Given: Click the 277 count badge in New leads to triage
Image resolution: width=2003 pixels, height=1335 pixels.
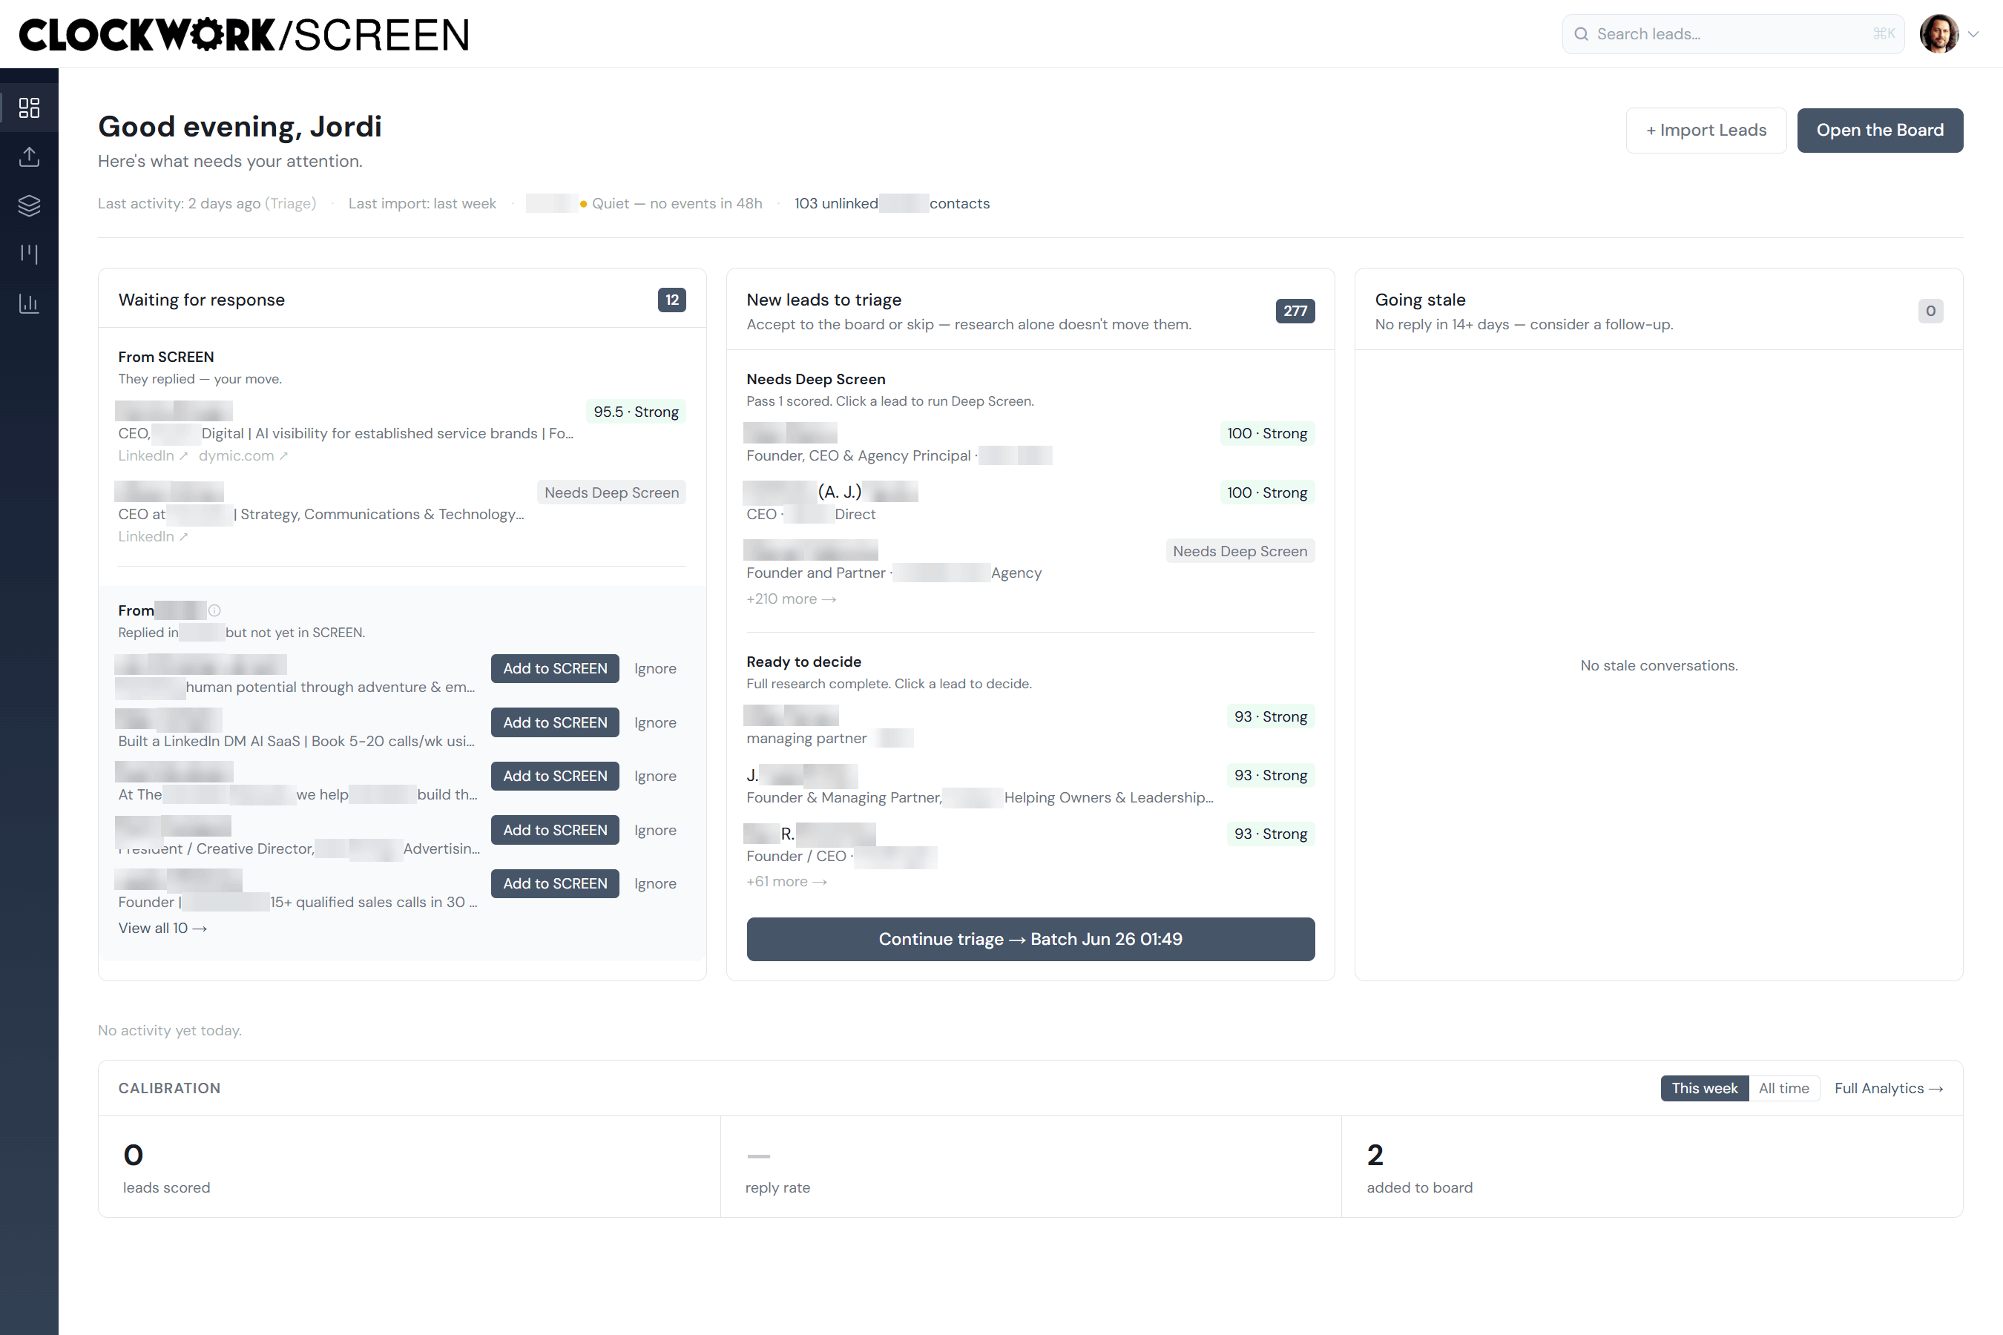Looking at the screenshot, I should tap(1295, 311).
